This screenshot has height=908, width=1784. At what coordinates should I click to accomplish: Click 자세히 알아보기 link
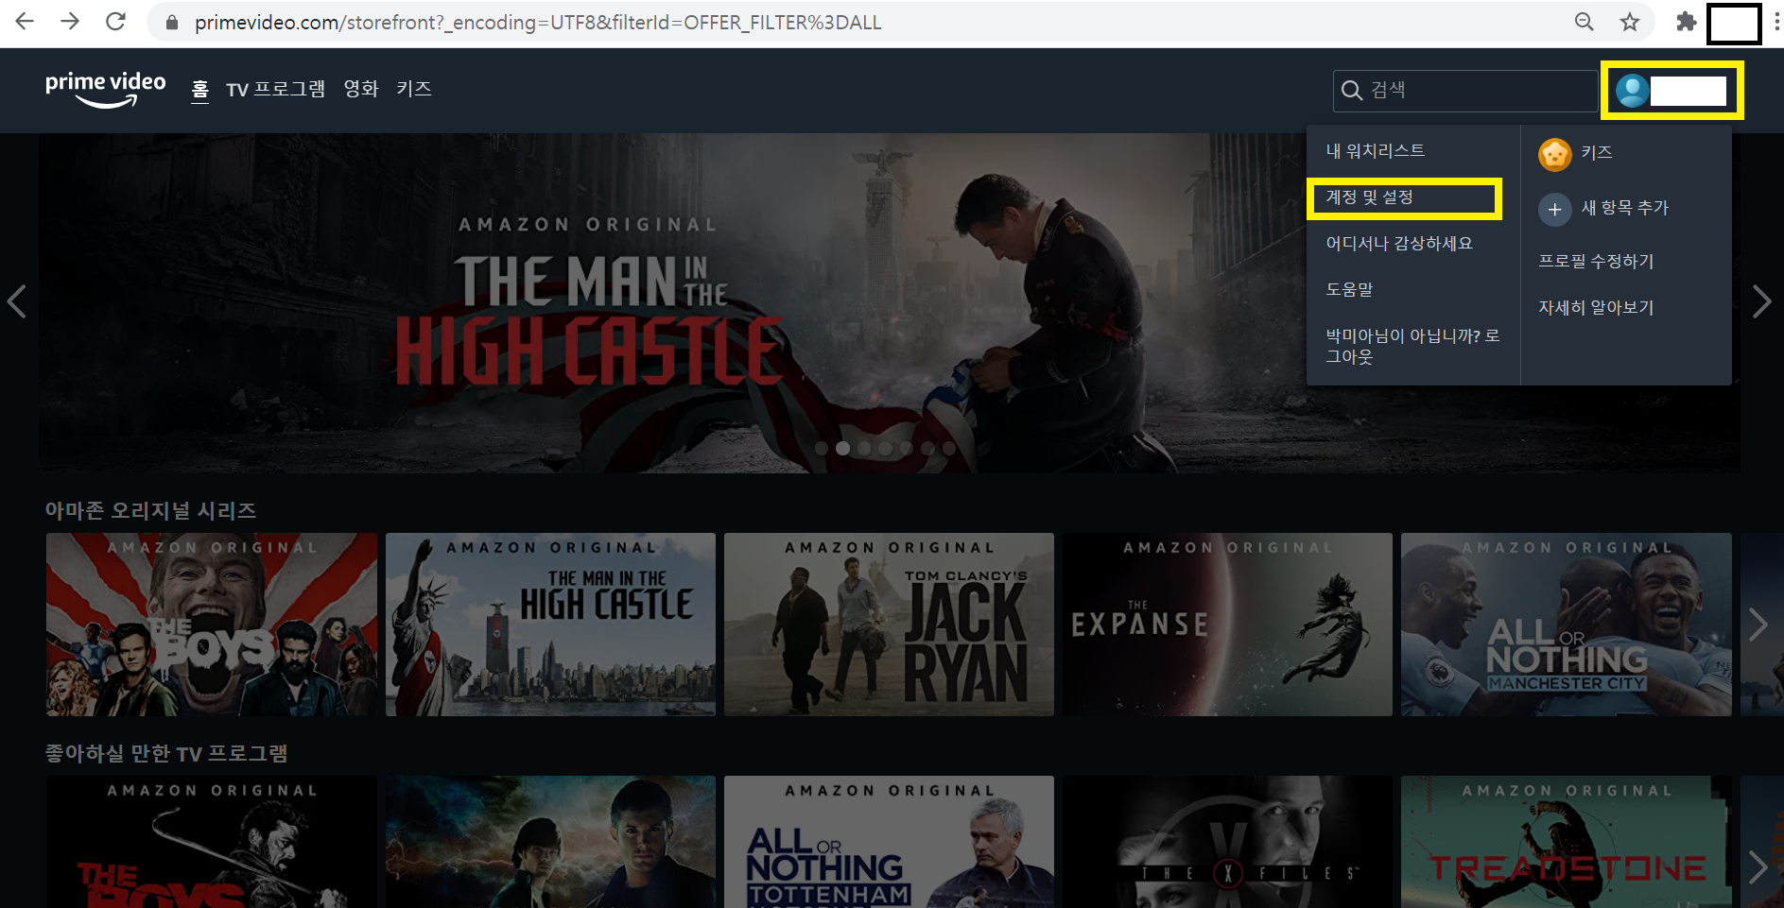point(1596,308)
